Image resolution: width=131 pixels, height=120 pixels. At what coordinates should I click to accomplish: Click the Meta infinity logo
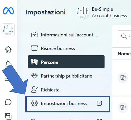pyautogui.click(x=8, y=11)
